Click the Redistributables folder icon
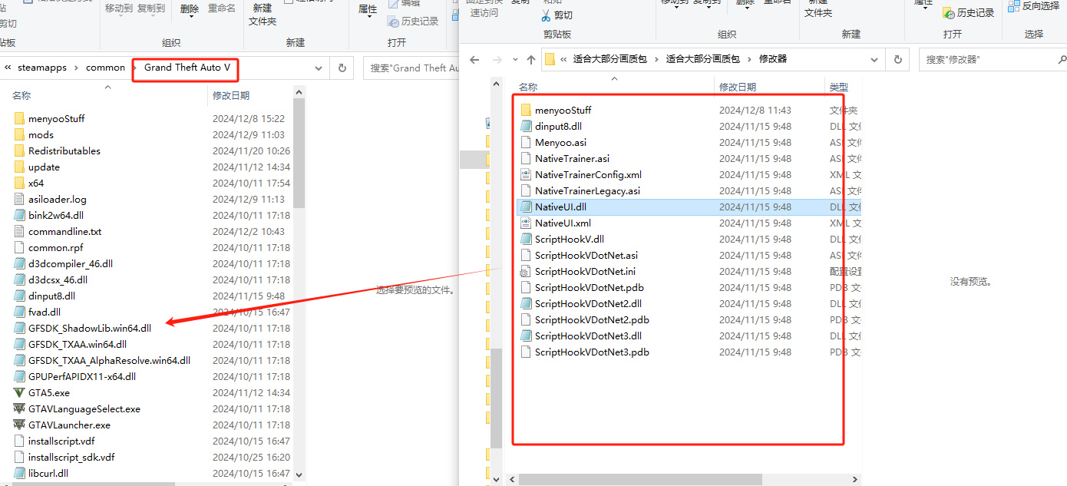1067x486 pixels. point(19,150)
